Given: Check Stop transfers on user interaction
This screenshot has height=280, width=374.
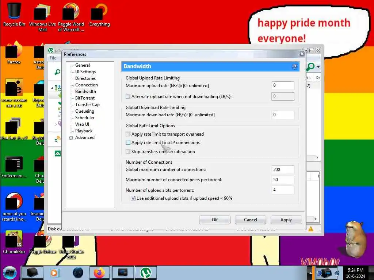Looking at the screenshot, I should point(128,151).
